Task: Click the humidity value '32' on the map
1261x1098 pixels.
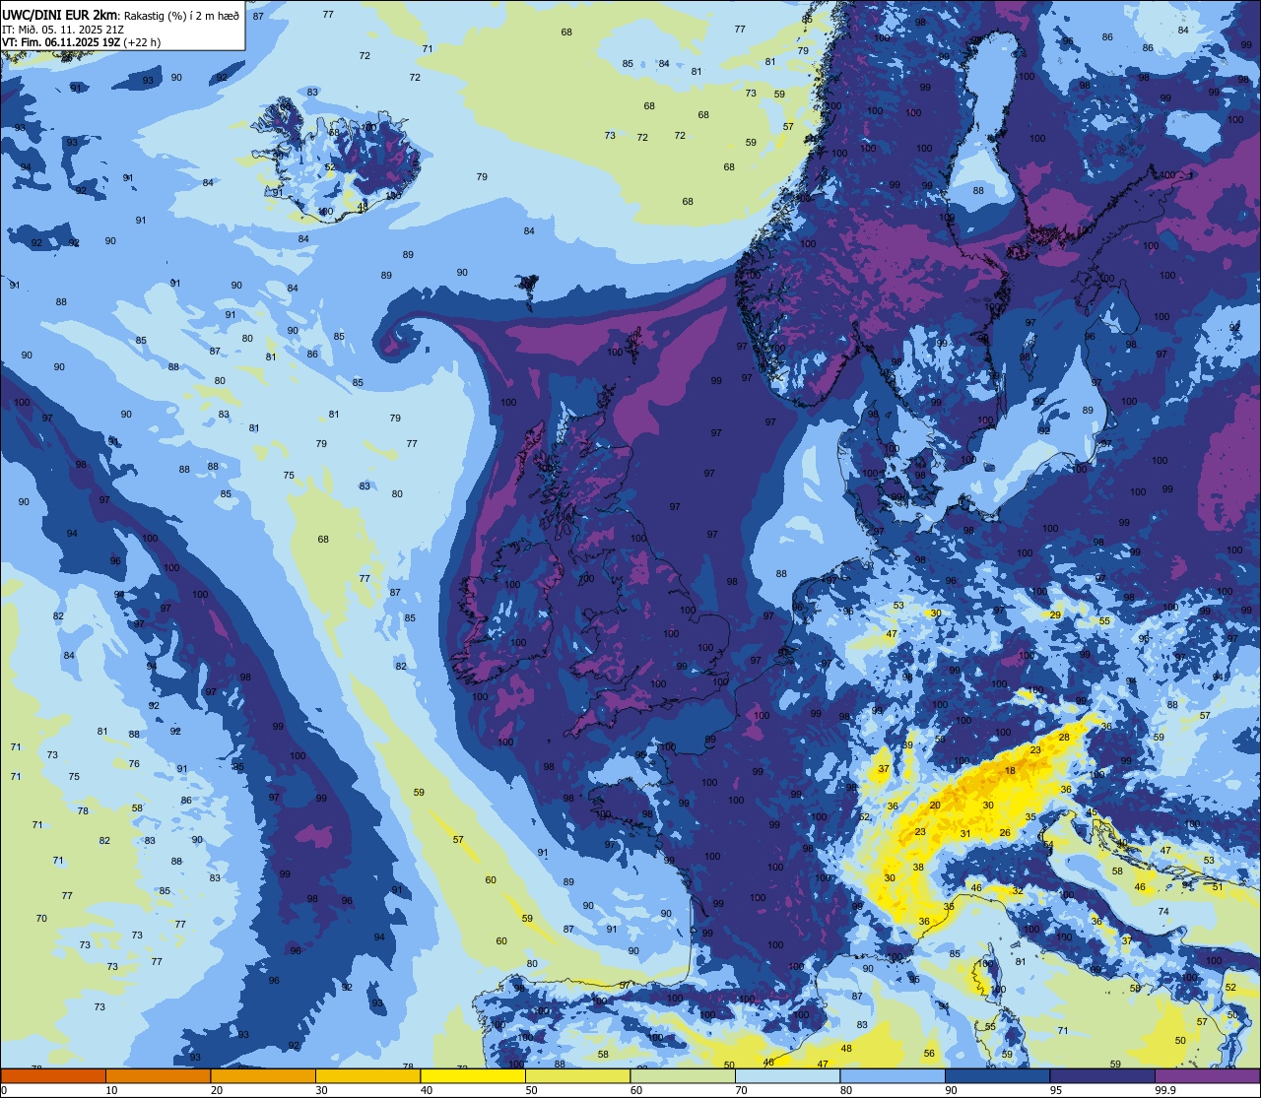Action: tap(1018, 890)
